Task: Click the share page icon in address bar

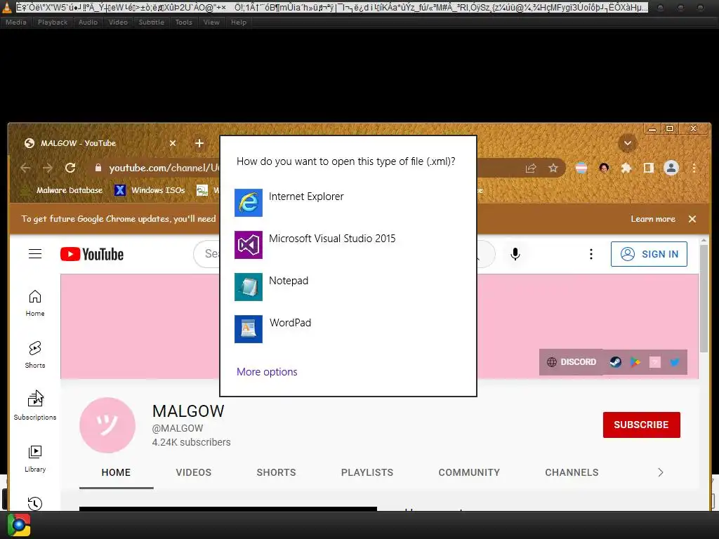Action: point(531,168)
